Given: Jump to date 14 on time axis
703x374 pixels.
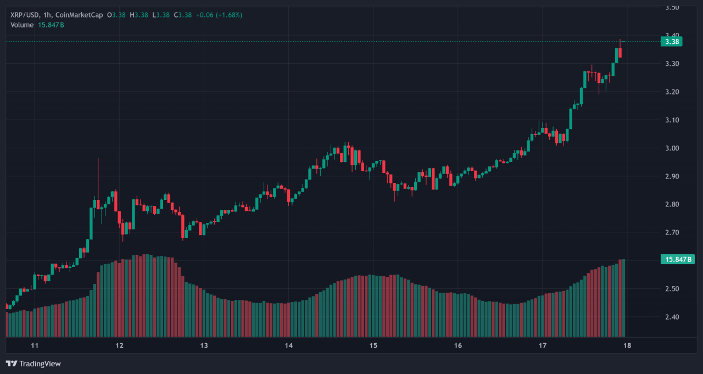Looking at the screenshot, I should click(289, 346).
